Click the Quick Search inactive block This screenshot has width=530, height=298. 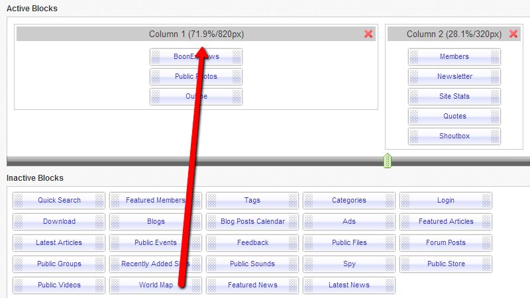pos(59,201)
